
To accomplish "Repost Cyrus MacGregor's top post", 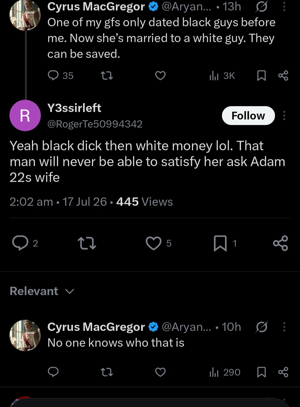I will 107,75.
